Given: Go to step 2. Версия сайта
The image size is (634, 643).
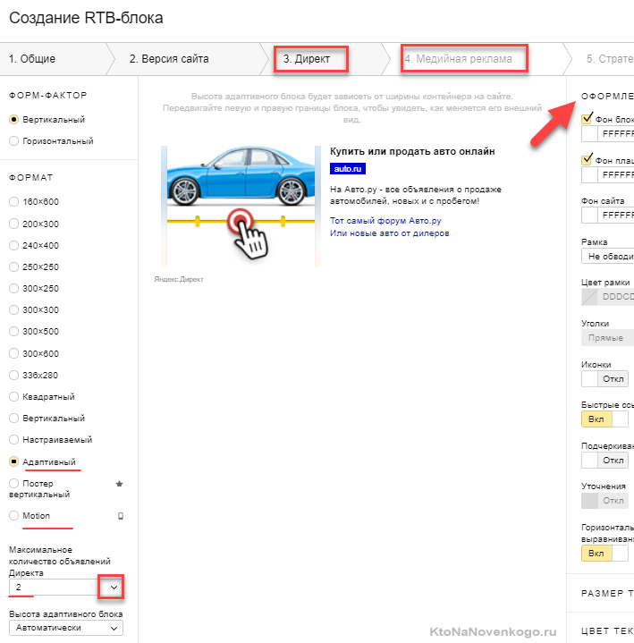Looking at the screenshot, I should tap(169, 59).
